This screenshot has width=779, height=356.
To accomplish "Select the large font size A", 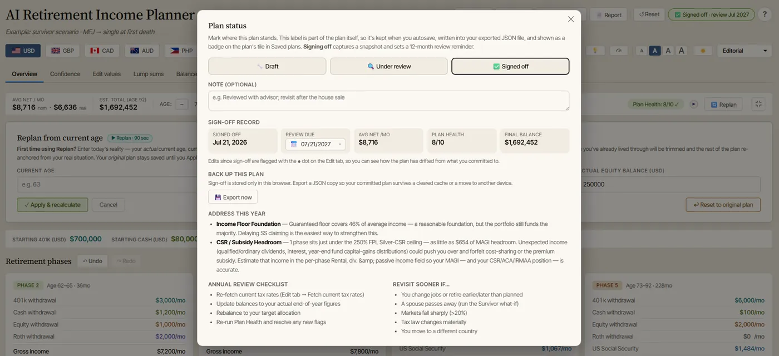I will (668, 51).
